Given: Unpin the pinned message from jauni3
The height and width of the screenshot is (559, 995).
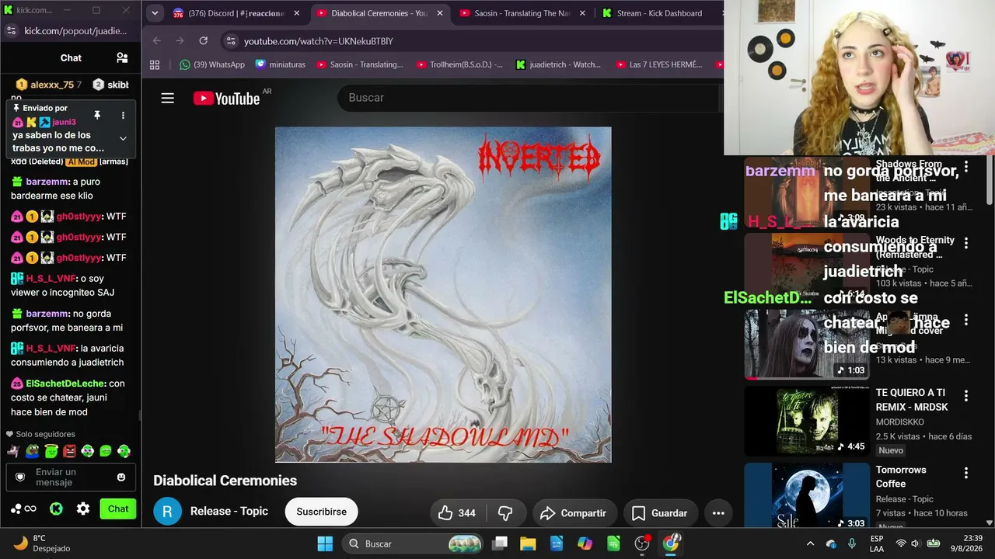Looking at the screenshot, I should coord(97,115).
